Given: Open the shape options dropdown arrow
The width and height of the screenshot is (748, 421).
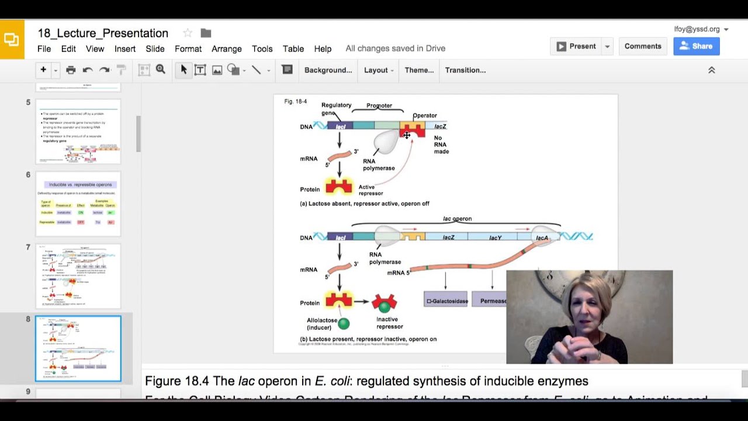Looking at the screenshot, I should tap(244, 71).
